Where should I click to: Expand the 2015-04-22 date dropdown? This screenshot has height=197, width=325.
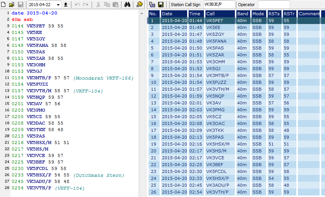tap(58, 5)
